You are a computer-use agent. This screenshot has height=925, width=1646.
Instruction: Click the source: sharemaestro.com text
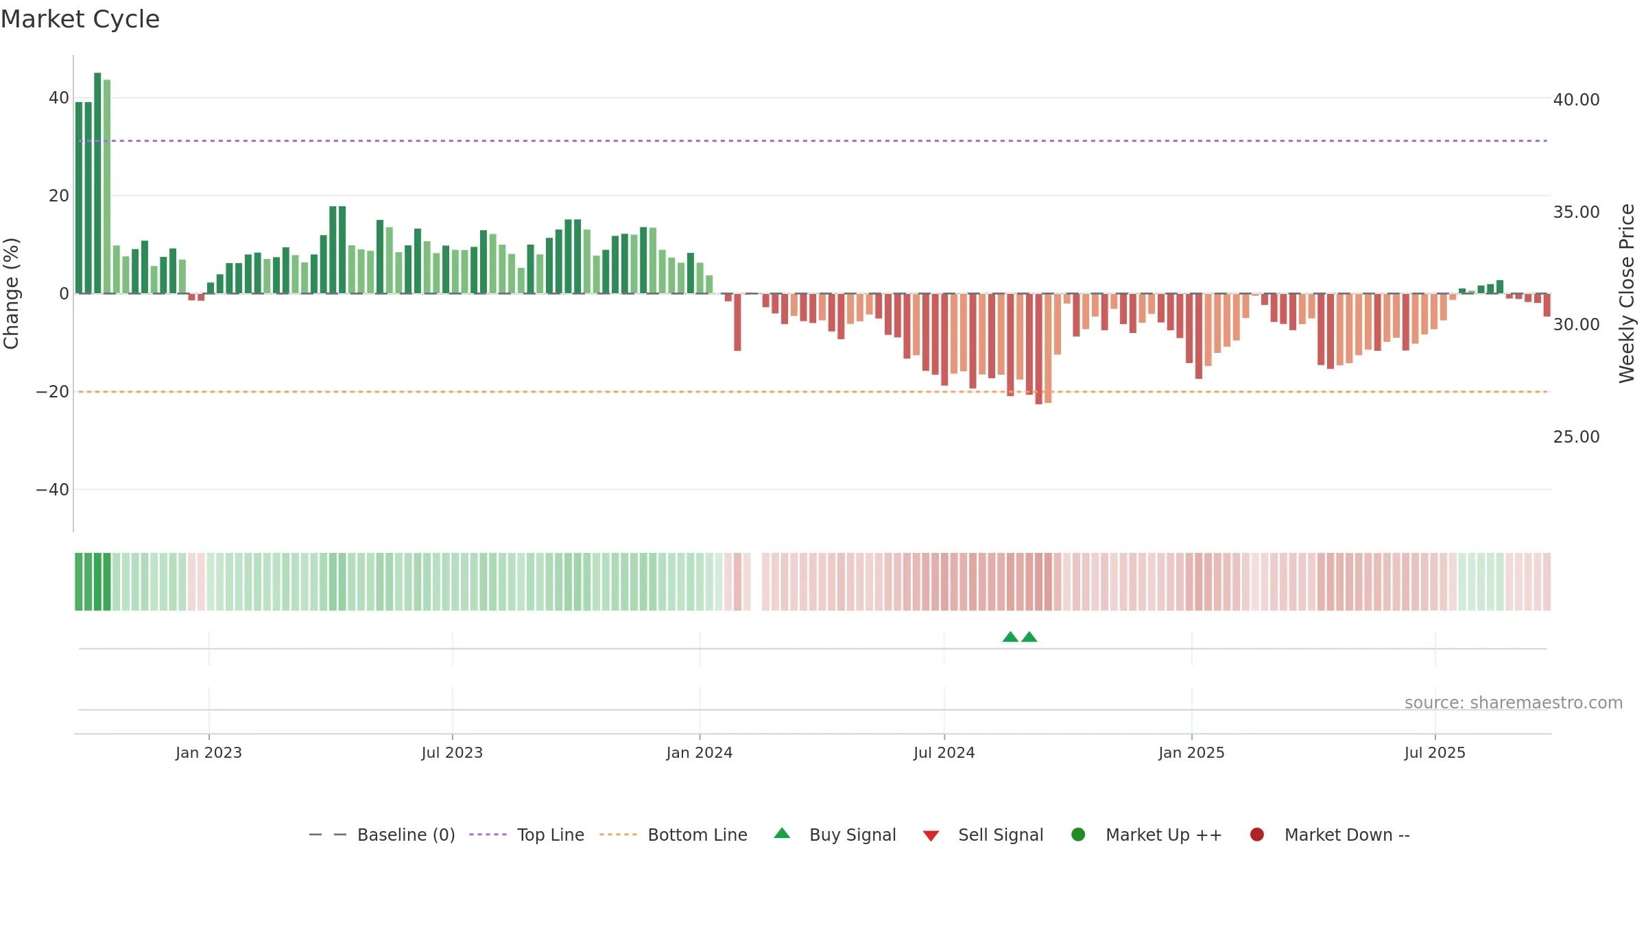1514,703
